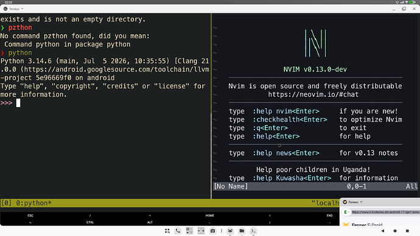The height and width of the screenshot is (236, 420).
Task: Open the Termux terminal icon in taskbar
Action: (x=253, y=231)
